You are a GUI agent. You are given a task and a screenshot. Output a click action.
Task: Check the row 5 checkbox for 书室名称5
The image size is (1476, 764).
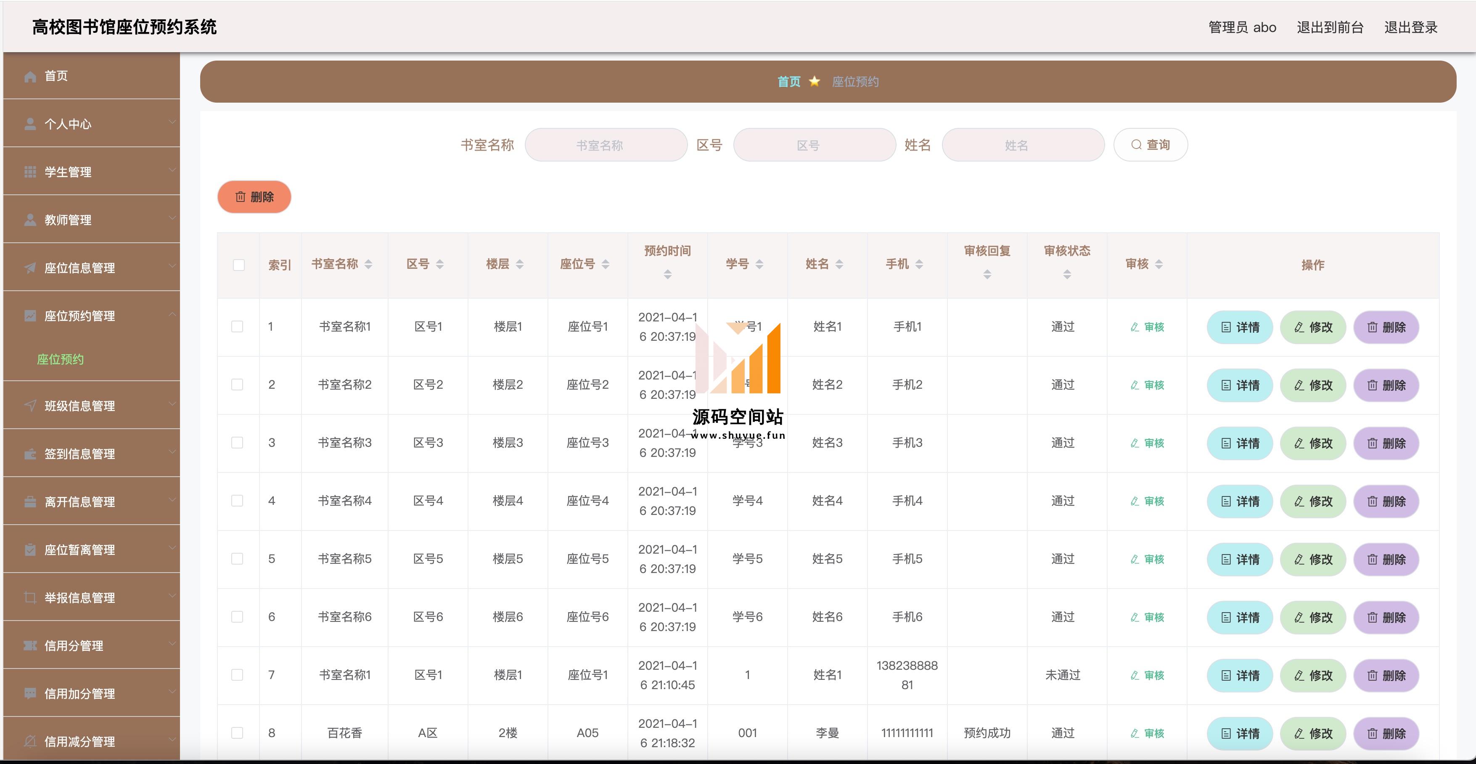pos(237,559)
